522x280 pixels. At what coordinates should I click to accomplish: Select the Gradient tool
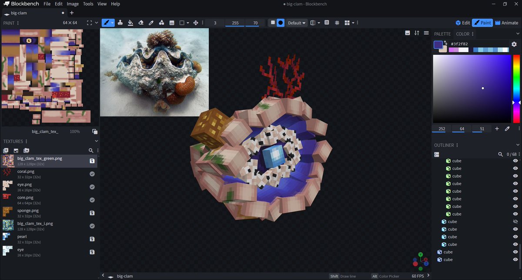coord(172,23)
